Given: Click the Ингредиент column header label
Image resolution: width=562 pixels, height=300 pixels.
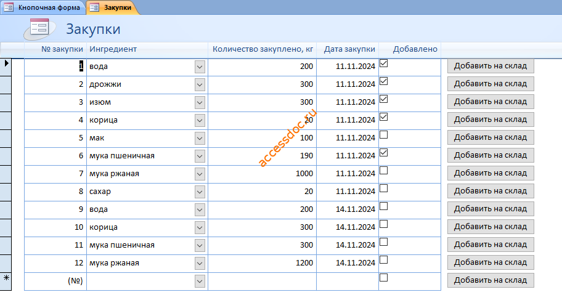Looking at the screenshot, I should 113,49.
